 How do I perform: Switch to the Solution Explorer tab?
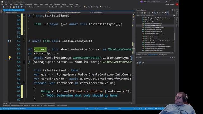[x=153, y=55]
